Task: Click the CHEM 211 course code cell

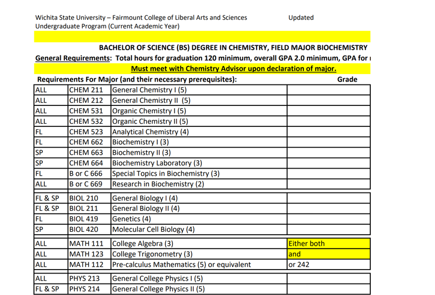Action: [89, 90]
